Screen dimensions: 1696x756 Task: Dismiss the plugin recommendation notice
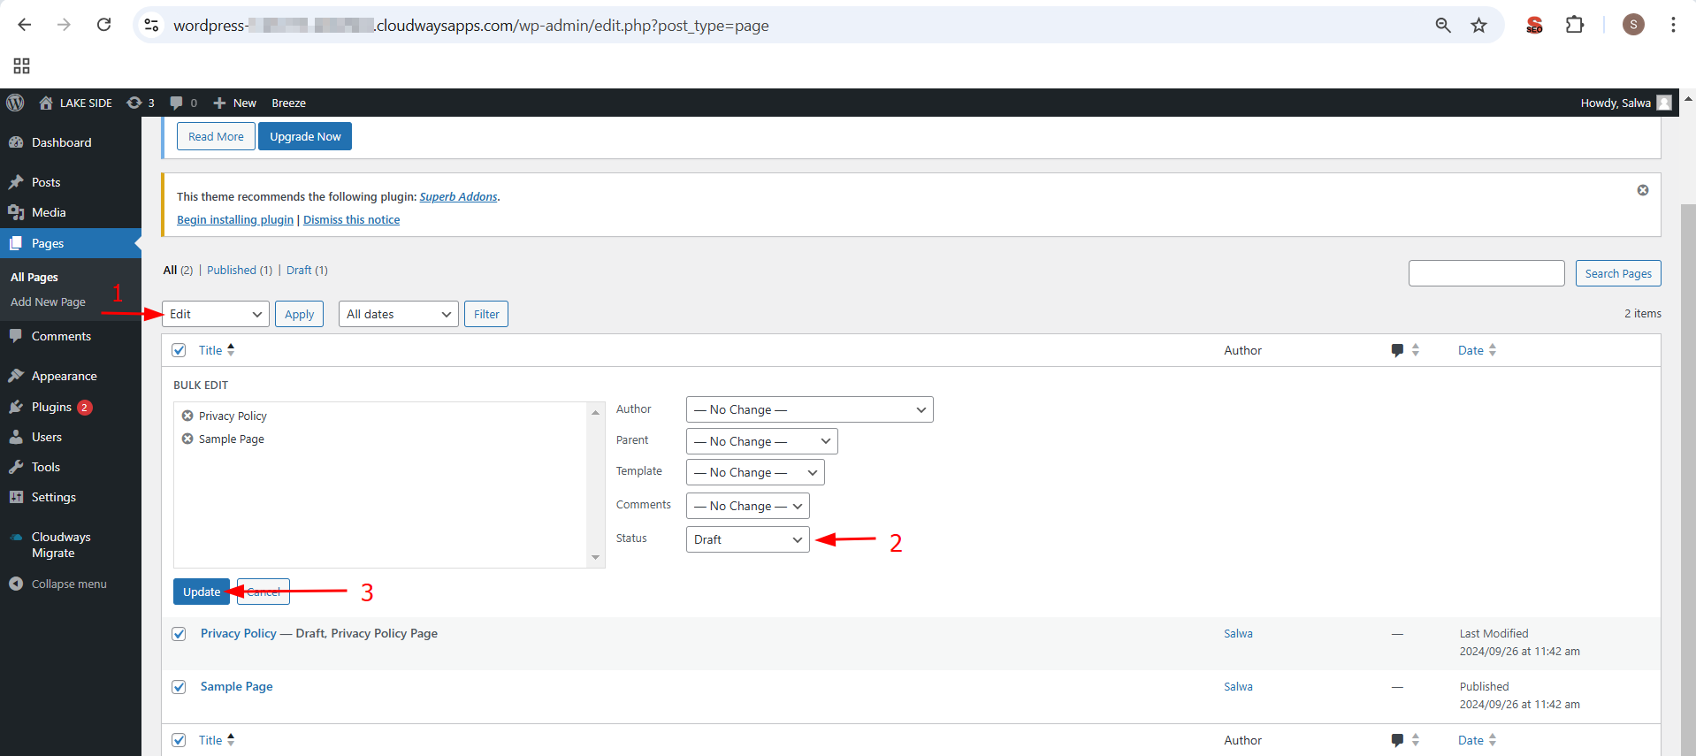click(x=1643, y=190)
